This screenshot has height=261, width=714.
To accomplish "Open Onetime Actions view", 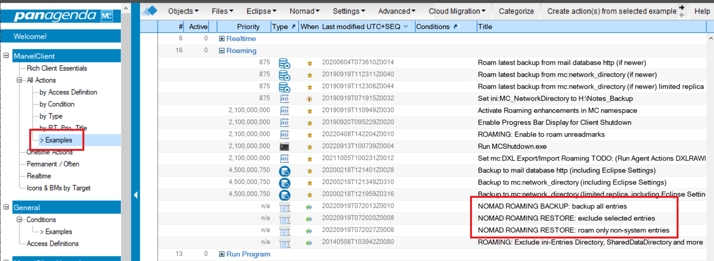I will tap(50, 152).
